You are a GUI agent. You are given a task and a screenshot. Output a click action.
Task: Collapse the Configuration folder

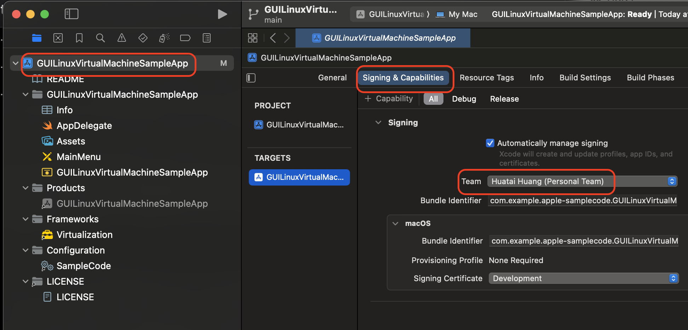[25, 250]
